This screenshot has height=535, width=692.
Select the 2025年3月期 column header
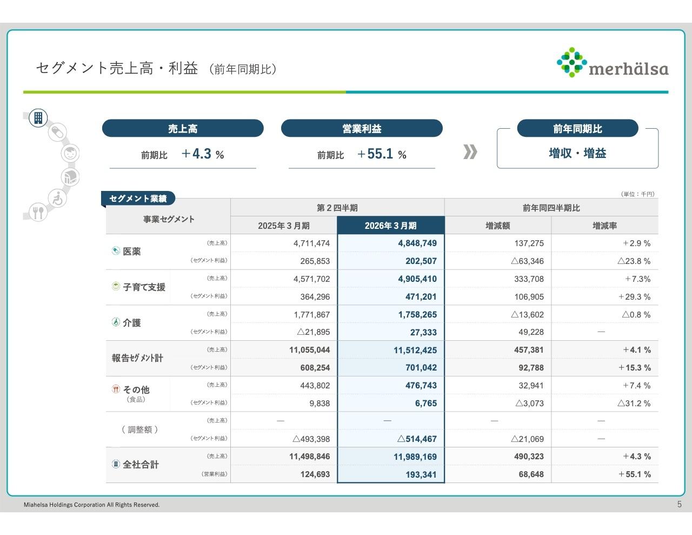click(283, 226)
